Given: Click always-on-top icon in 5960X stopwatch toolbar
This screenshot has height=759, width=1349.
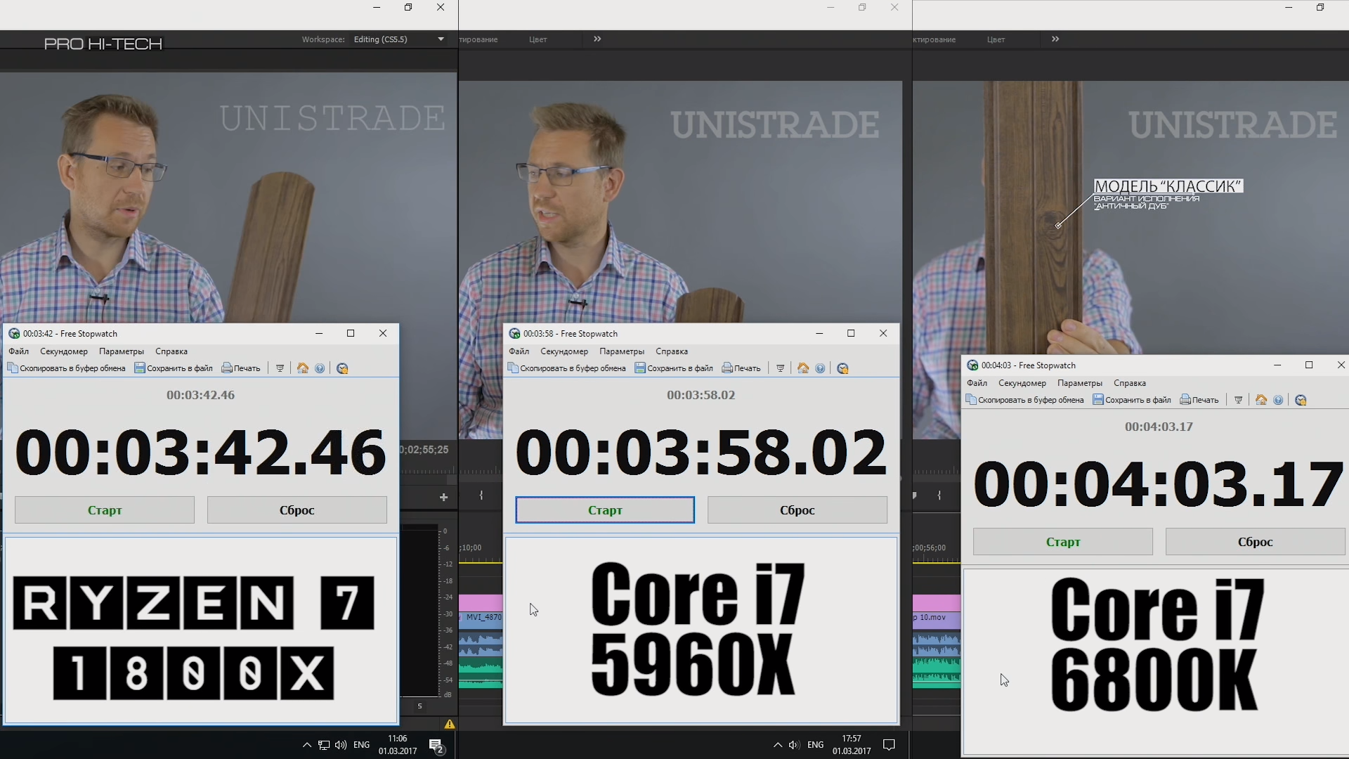Looking at the screenshot, I should point(780,368).
